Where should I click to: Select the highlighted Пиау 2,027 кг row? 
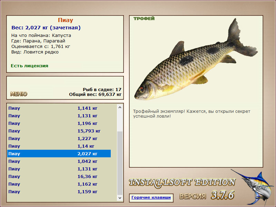59,154
